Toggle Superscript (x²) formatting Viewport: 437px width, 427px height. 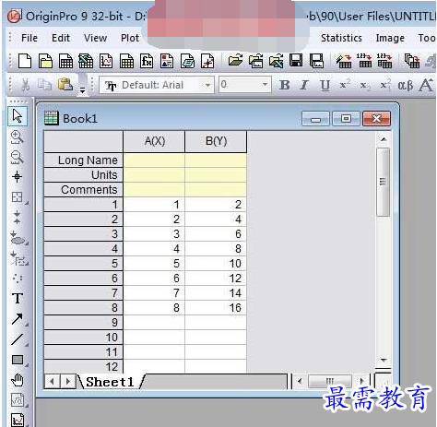(x=345, y=85)
